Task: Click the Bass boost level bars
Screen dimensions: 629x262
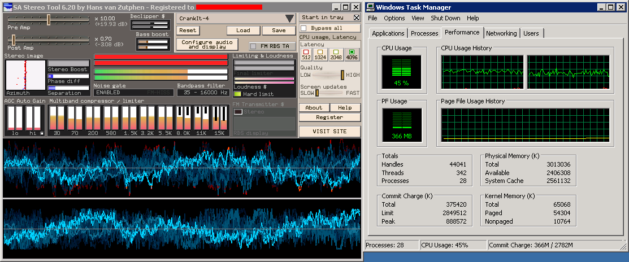Action: tap(153, 44)
